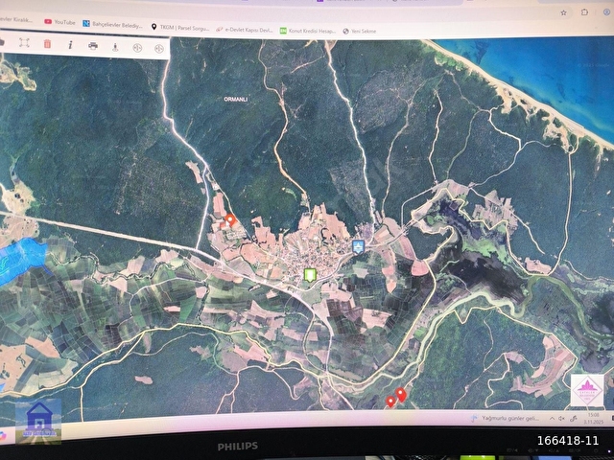Click the first circular compass toolbar icon
The image size is (614, 460).
pyautogui.click(x=137, y=48)
